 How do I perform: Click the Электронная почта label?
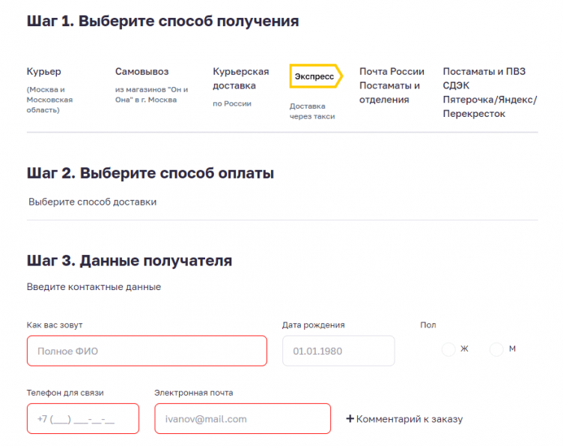pyautogui.click(x=193, y=393)
